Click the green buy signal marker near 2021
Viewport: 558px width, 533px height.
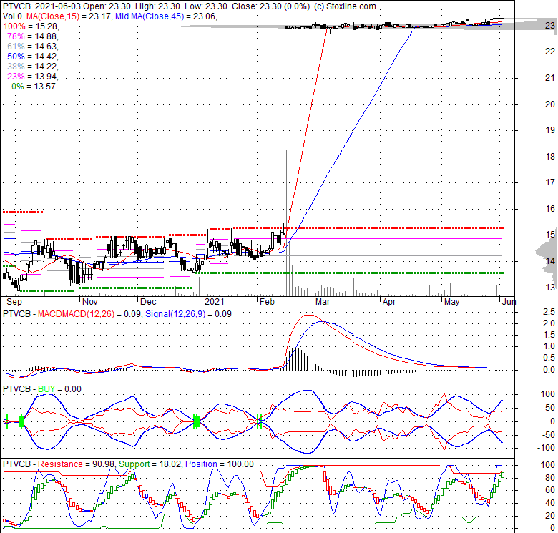[196, 421]
